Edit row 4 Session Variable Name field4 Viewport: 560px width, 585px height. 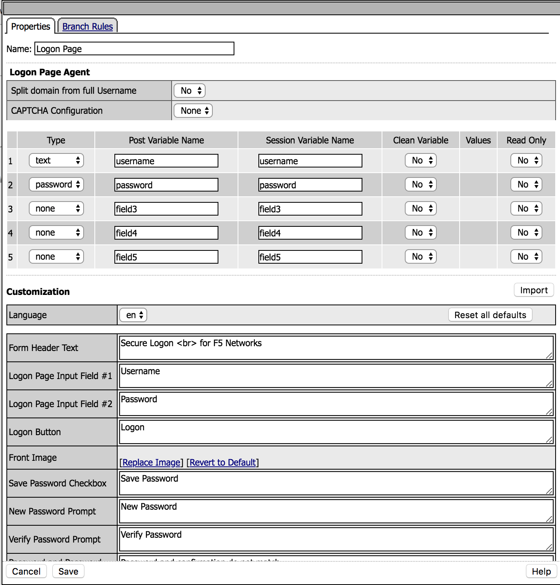pyautogui.click(x=310, y=233)
